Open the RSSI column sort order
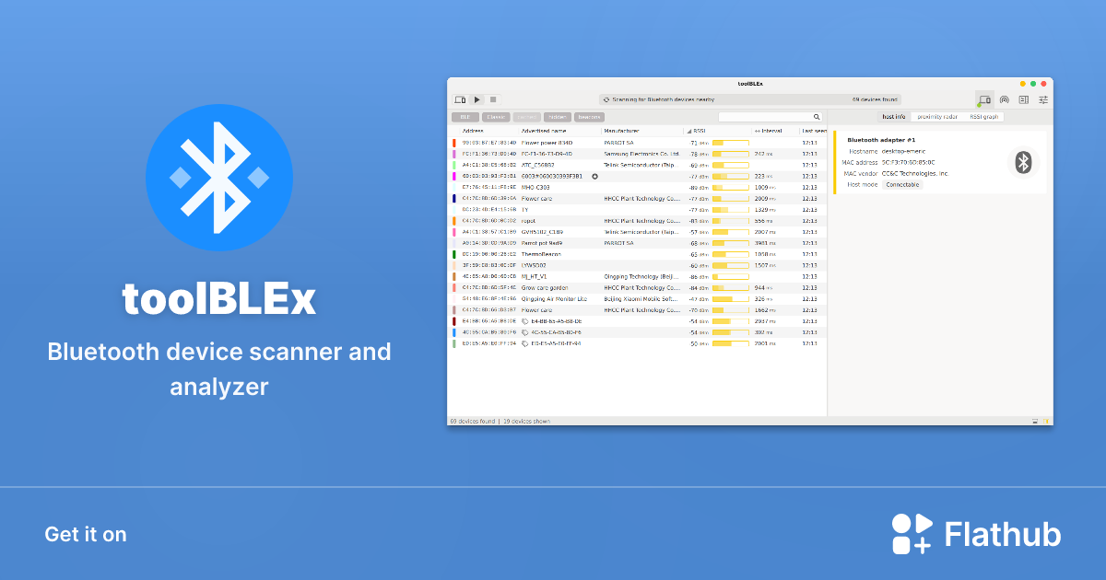 tap(698, 131)
